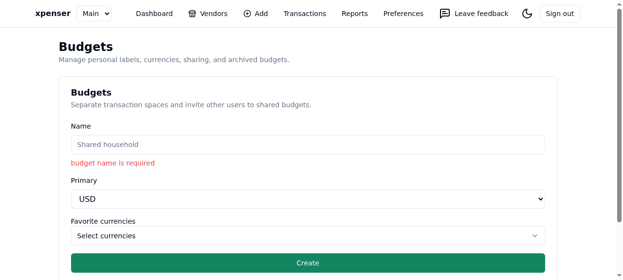Click the 'Favorite currencies' label
This screenshot has height=280, width=623.
[x=103, y=221]
